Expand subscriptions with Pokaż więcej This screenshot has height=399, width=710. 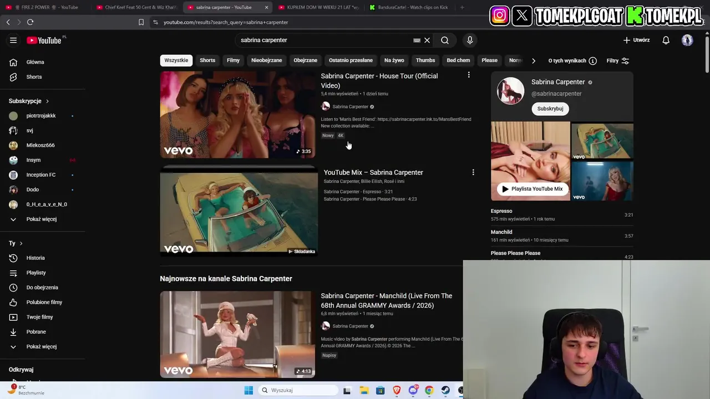[x=42, y=219]
